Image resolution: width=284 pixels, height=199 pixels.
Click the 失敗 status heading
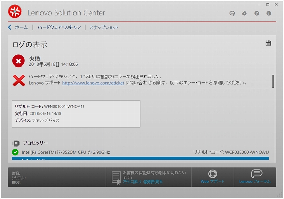(35, 58)
